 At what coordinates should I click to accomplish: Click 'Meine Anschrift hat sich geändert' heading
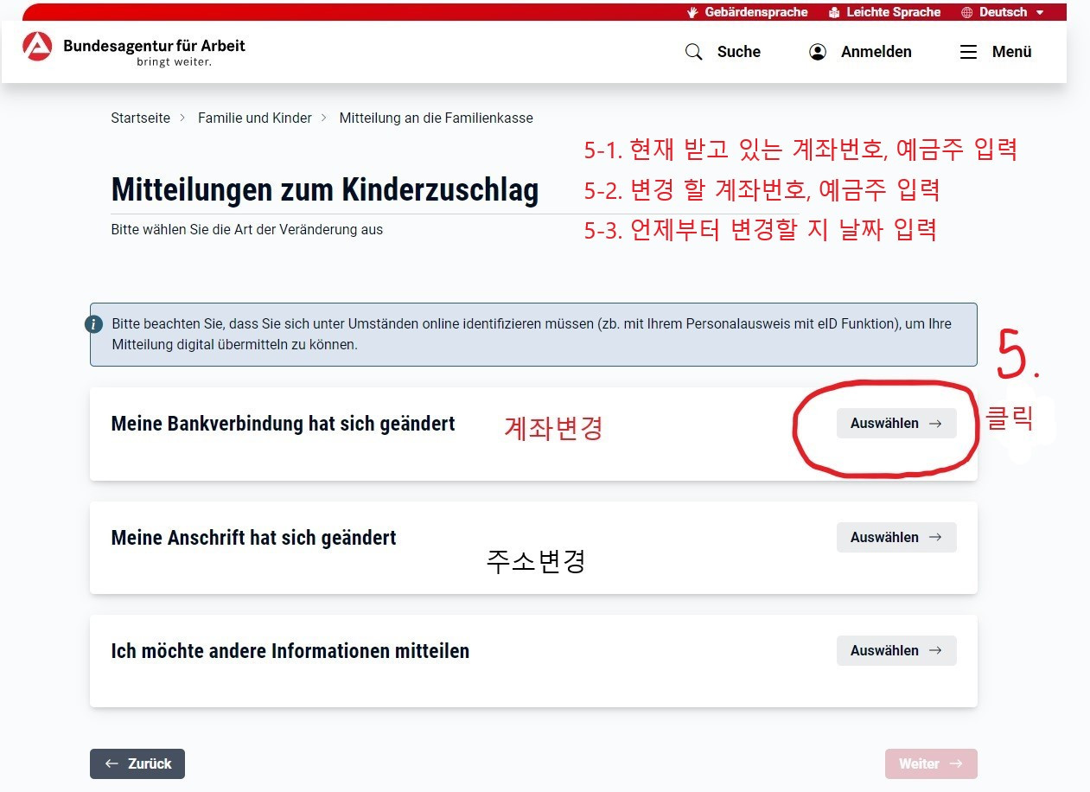point(254,538)
